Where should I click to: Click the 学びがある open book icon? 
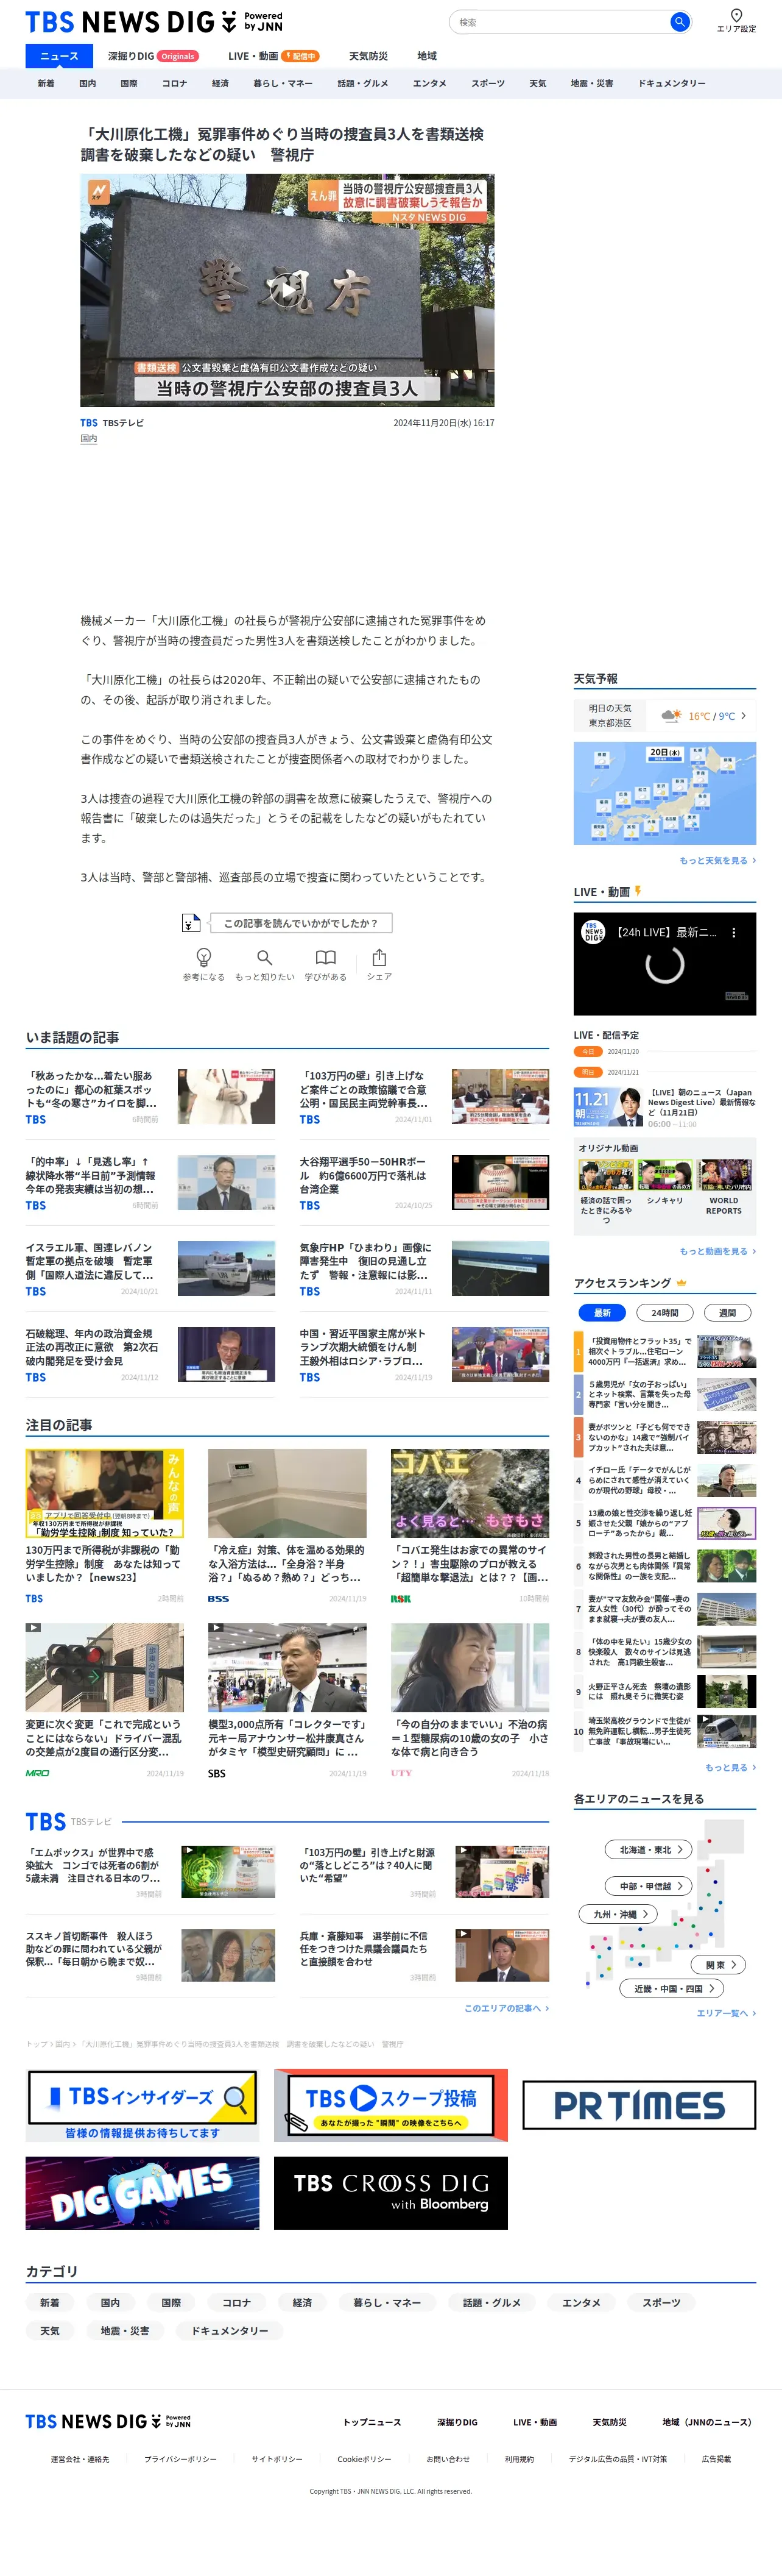coord(326,957)
